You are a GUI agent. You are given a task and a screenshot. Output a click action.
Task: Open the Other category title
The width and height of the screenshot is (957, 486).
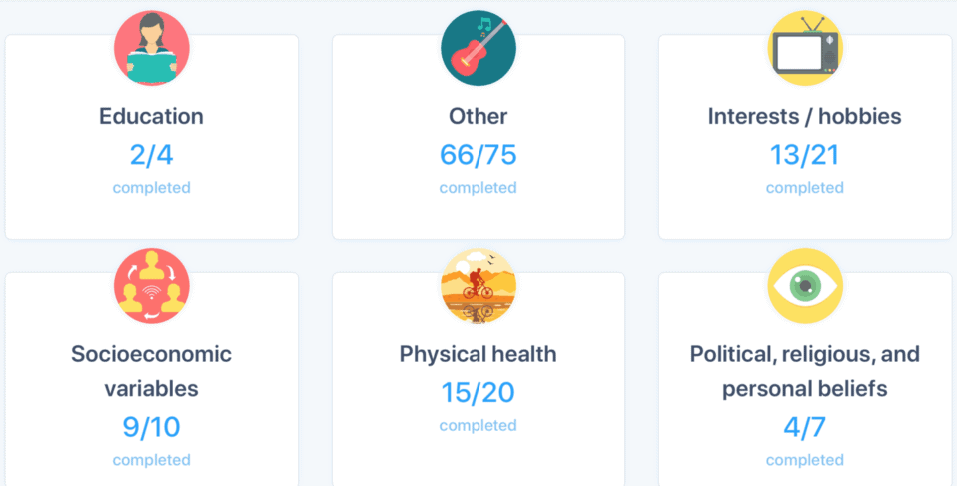pyautogui.click(x=478, y=116)
